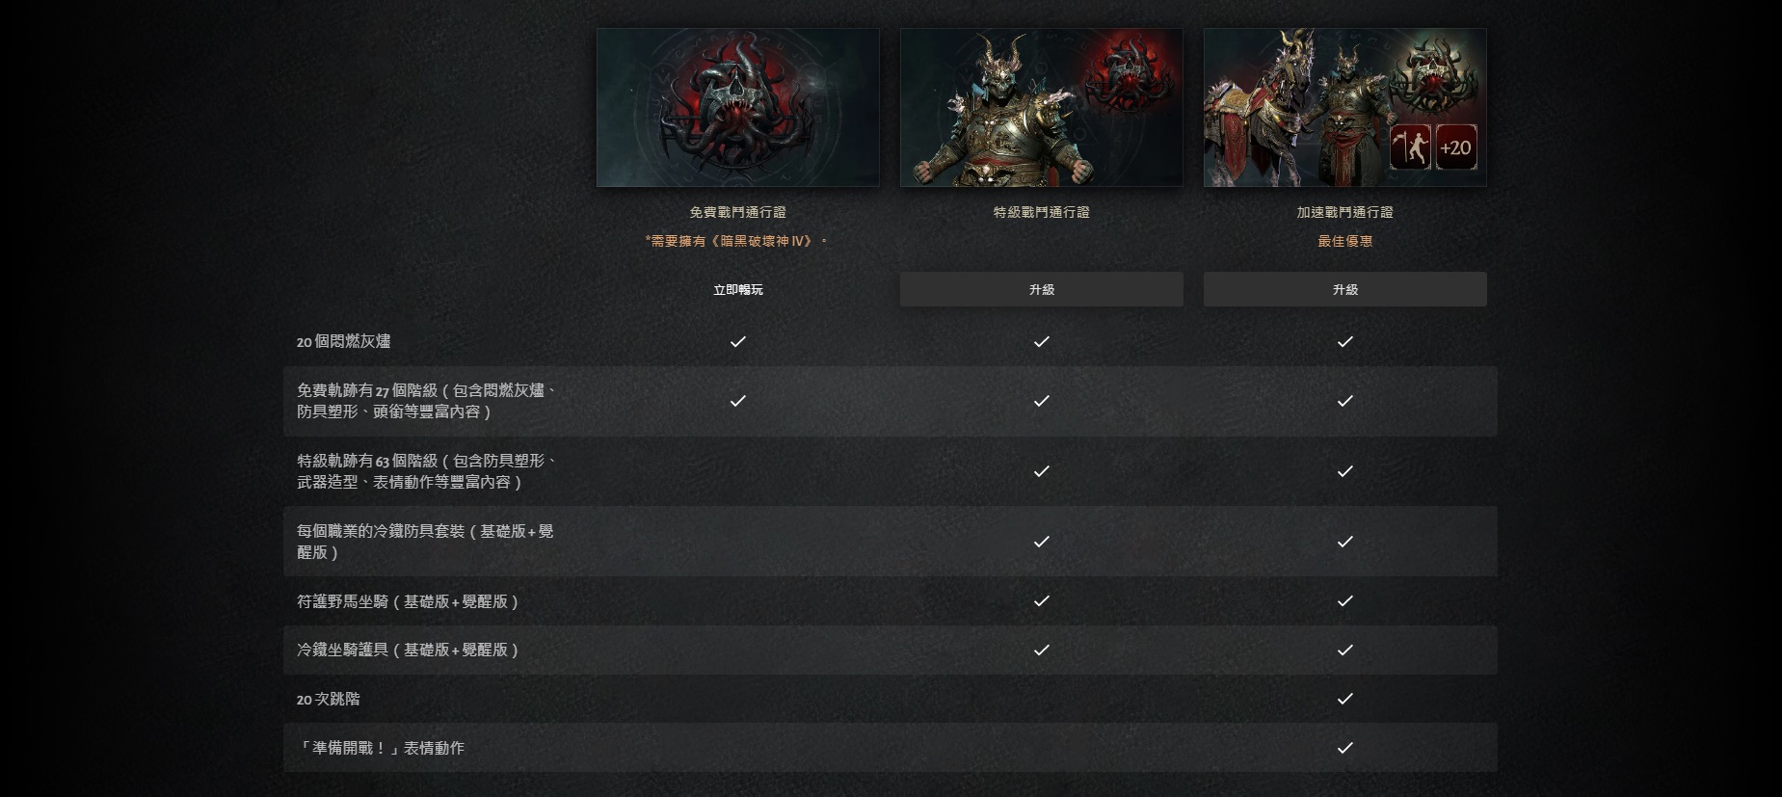Click 升級 button under 加速戰鬥通行證
Screen dimensions: 1782x797
(1345, 289)
